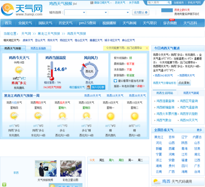This screenshot has height=187, width=205.
Task: Open the color satellite cloud image
Action: [x=71, y=169]
